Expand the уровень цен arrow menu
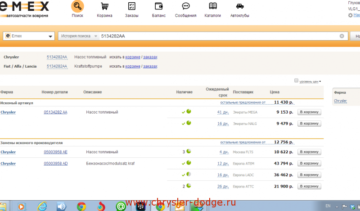The width and height of the screenshot is (360, 211). click(x=320, y=82)
